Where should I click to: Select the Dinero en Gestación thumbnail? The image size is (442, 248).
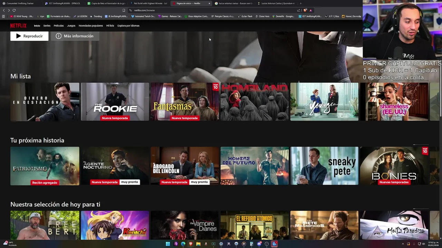(x=45, y=102)
